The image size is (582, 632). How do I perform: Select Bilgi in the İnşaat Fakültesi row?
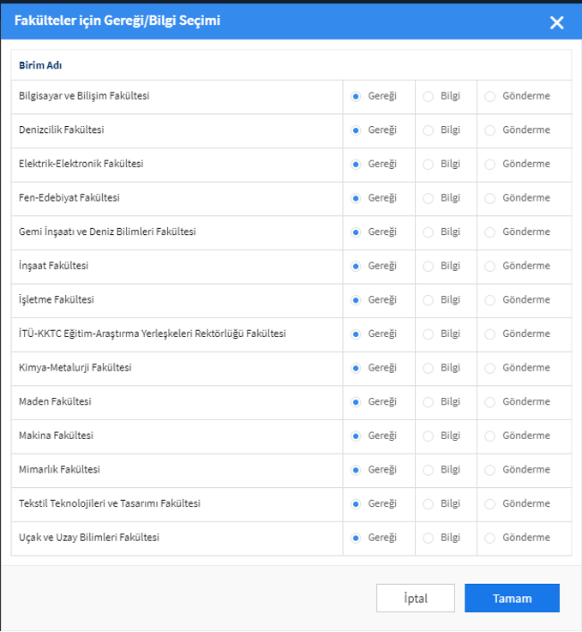pos(428,266)
